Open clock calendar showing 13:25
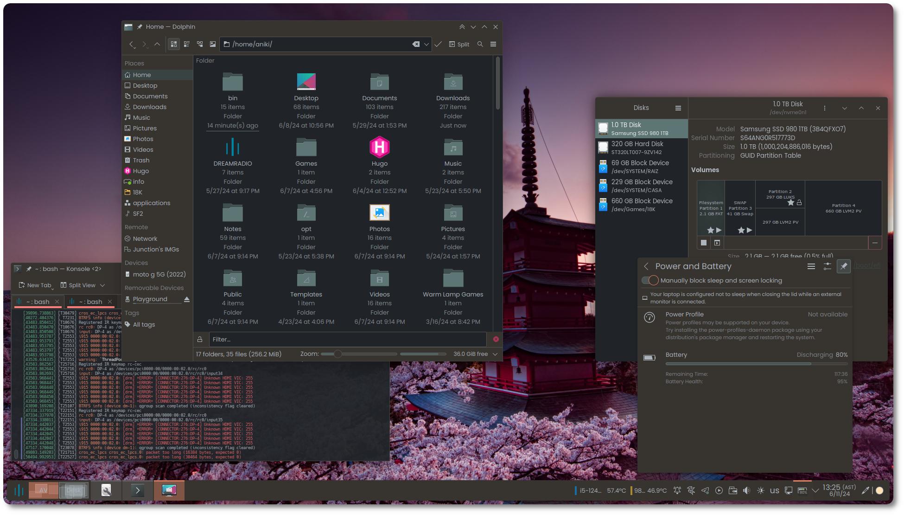Screen dimensions: 904x515 coord(840,490)
